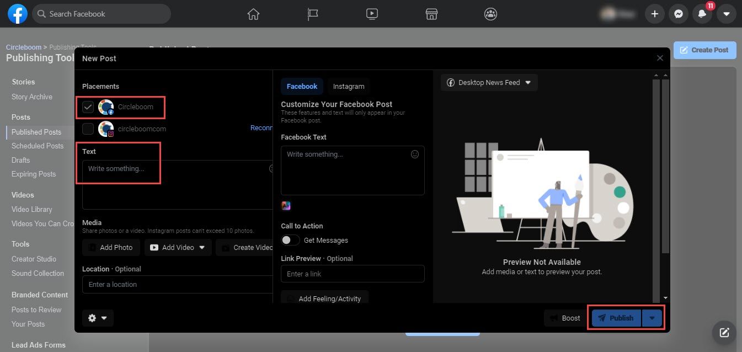Open Published Posts in sidebar

36,132
